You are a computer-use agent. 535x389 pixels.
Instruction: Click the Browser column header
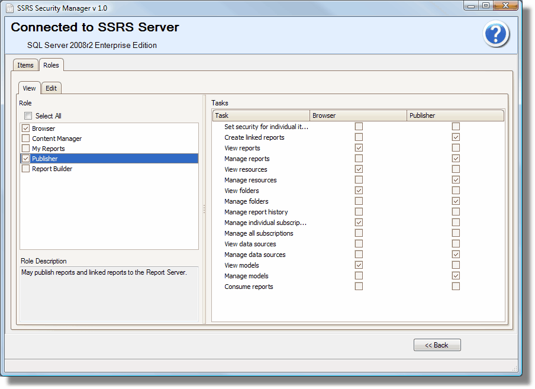[358, 115]
